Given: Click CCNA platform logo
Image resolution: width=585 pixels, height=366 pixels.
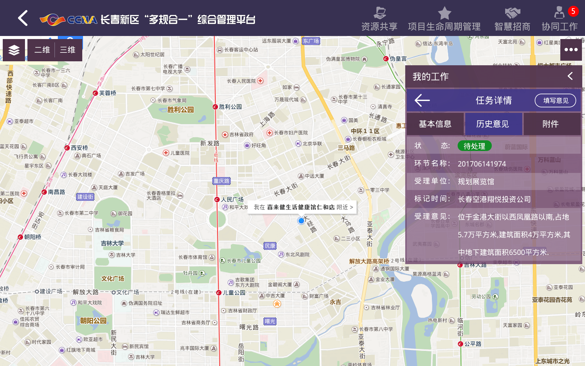Looking at the screenshot, I should (68, 20).
